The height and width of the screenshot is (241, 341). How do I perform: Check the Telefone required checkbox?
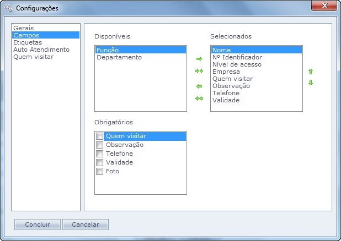100,154
